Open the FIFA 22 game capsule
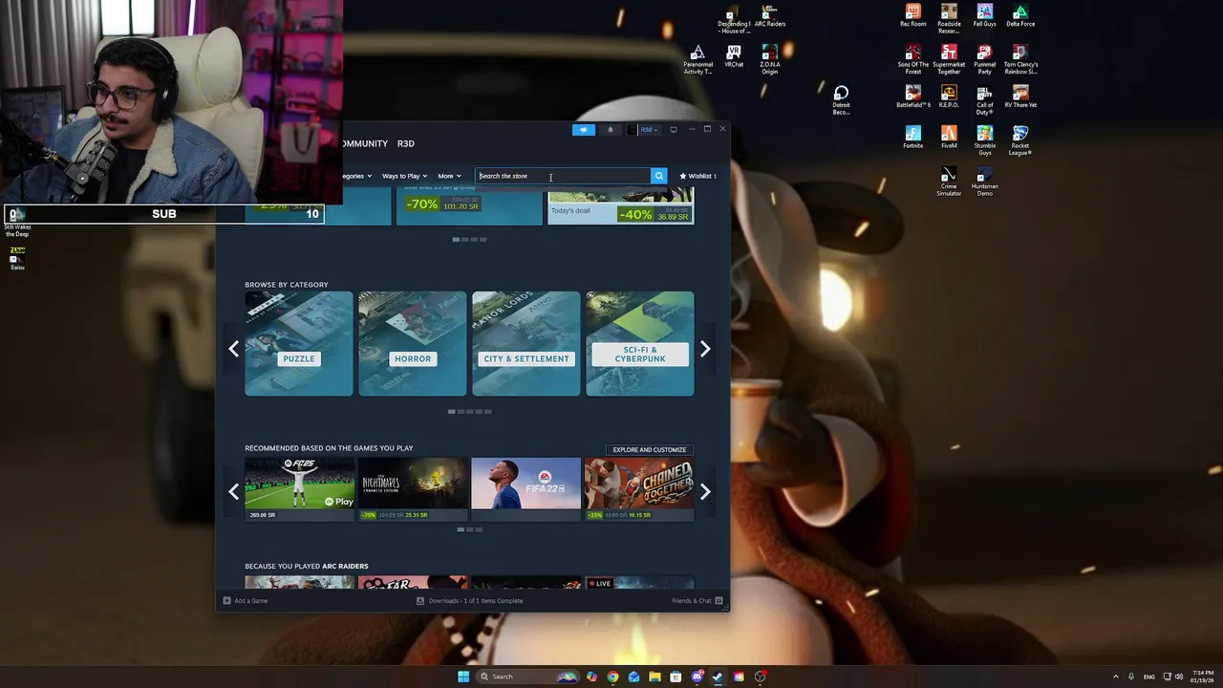The height and width of the screenshot is (688, 1223). pos(526,489)
